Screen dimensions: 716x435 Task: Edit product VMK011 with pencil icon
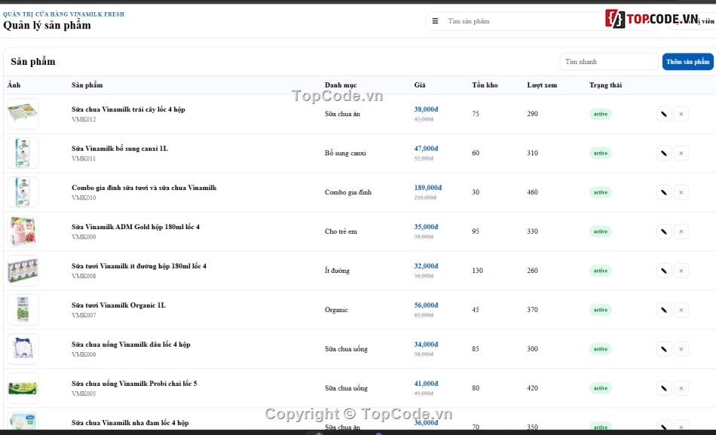[x=664, y=154]
